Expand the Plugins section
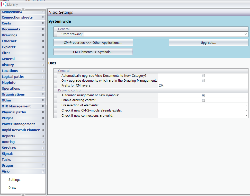250x196 pixels. coord(23,118)
